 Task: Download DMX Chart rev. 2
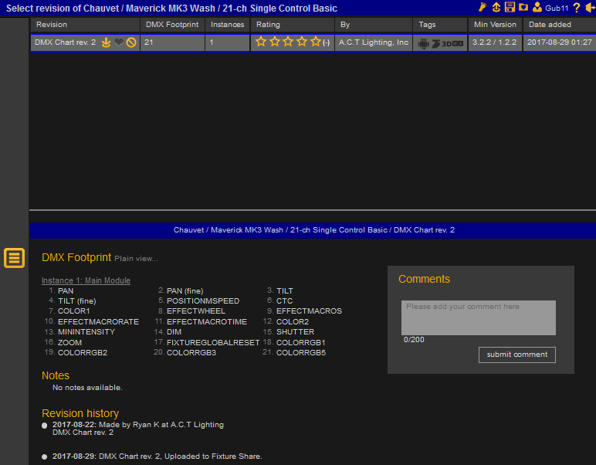click(106, 42)
